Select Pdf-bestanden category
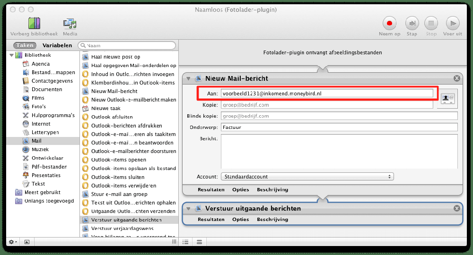473x255 pixels. click(x=45, y=167)
